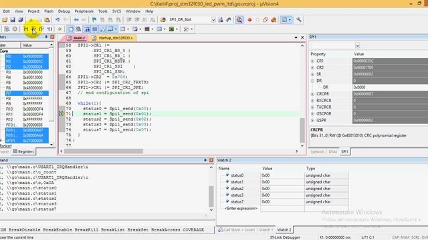Kill all breakpoints icon
428x240 pixels.
pyautogui.click(x=274, y=20)
